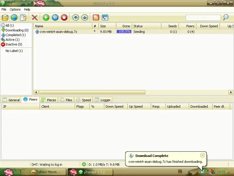Open the RSS Downloader icon

pyautogui.click(x=96, y=18)
